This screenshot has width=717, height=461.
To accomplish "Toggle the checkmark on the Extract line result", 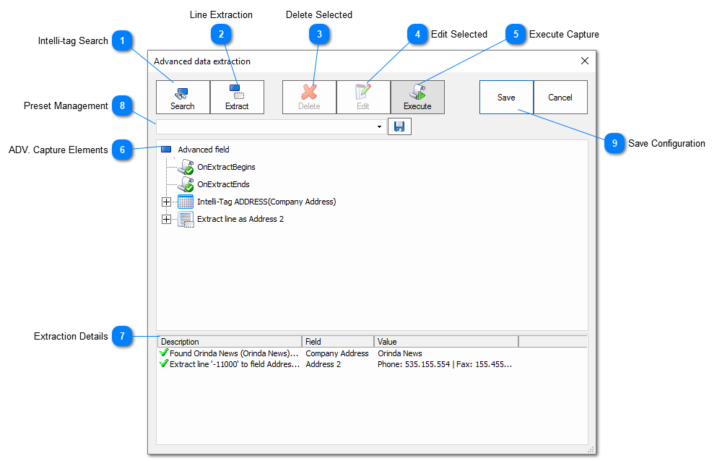I will [165, 364].
